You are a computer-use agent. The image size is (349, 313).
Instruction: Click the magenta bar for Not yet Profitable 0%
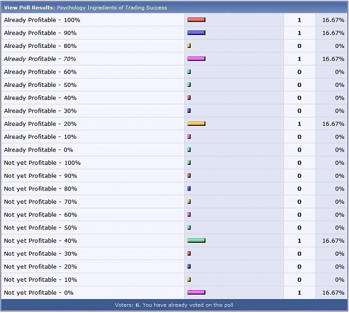coord(197,292)
